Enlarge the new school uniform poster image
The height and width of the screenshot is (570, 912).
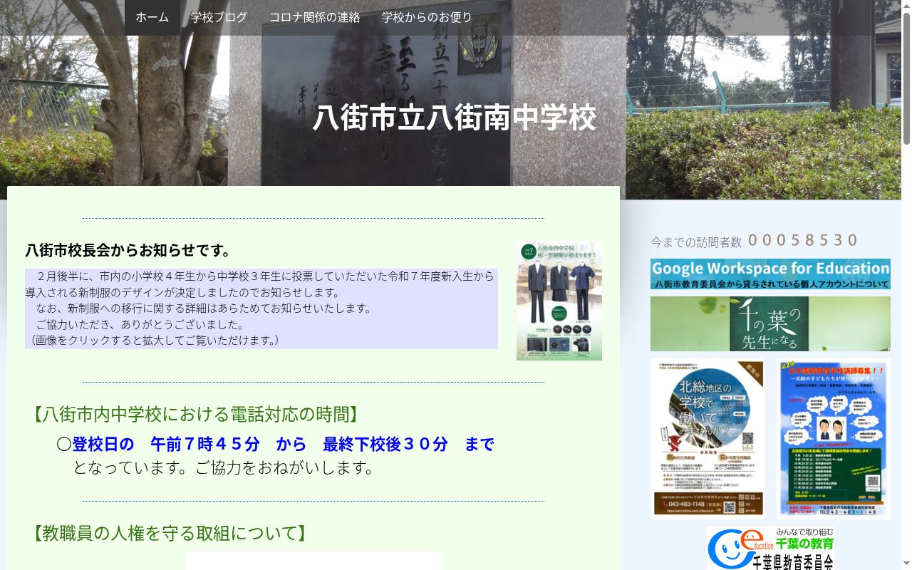tap(559, 300)
